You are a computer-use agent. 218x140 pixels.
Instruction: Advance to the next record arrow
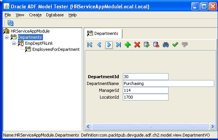tap(109, 45)
